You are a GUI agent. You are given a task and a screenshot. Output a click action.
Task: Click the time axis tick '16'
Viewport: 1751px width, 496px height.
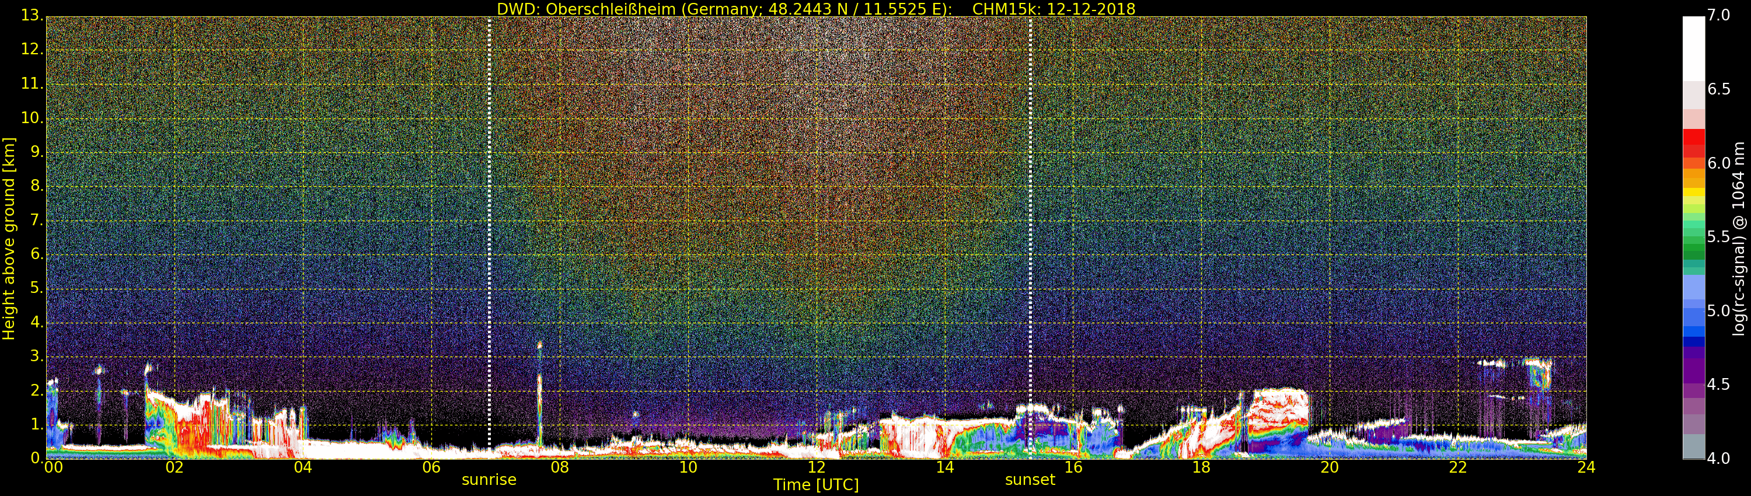click(1073, 467)
